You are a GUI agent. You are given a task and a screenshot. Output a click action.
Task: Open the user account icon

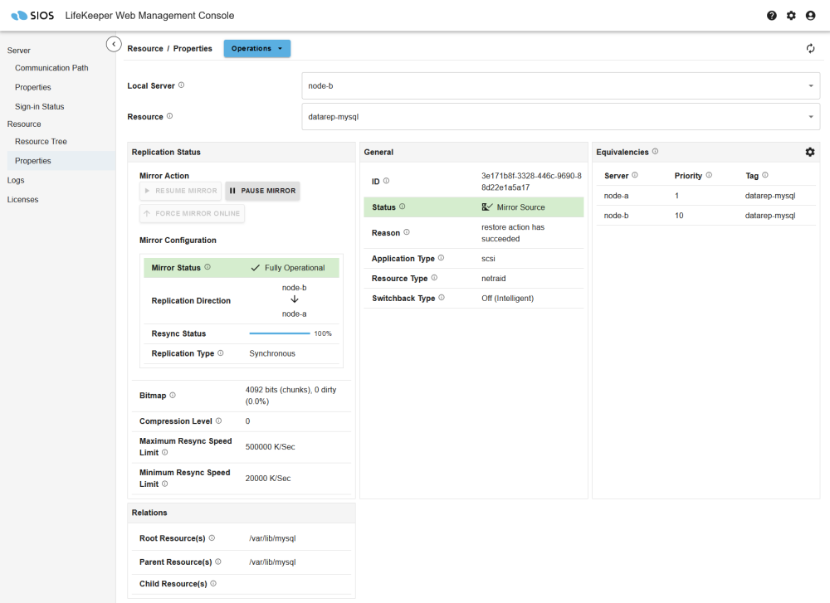point(810,16)
